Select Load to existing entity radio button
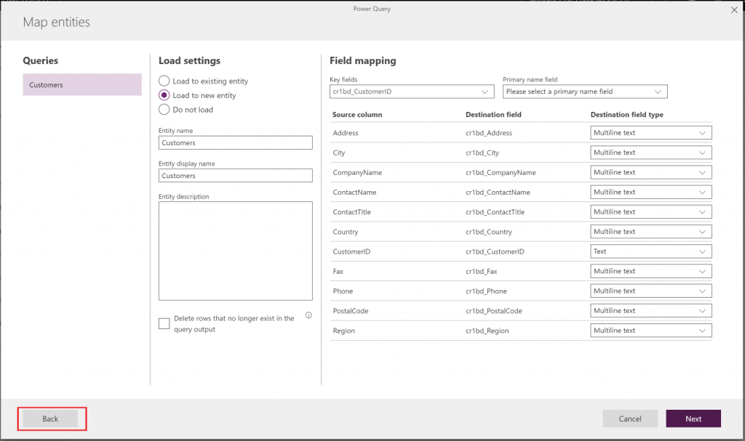The image size is (745, 441). 164,81
